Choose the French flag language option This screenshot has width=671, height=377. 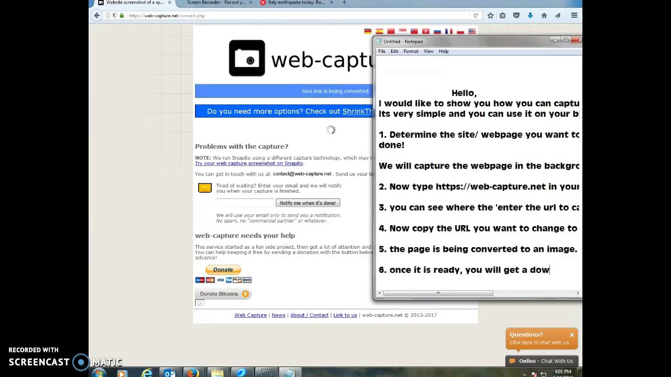(448, 31)
